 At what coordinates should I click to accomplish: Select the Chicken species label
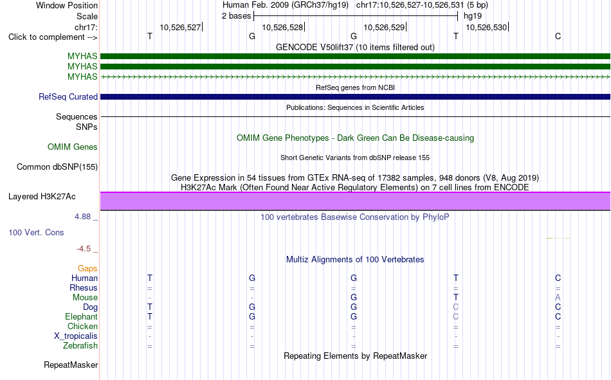(x=82, y=326)
